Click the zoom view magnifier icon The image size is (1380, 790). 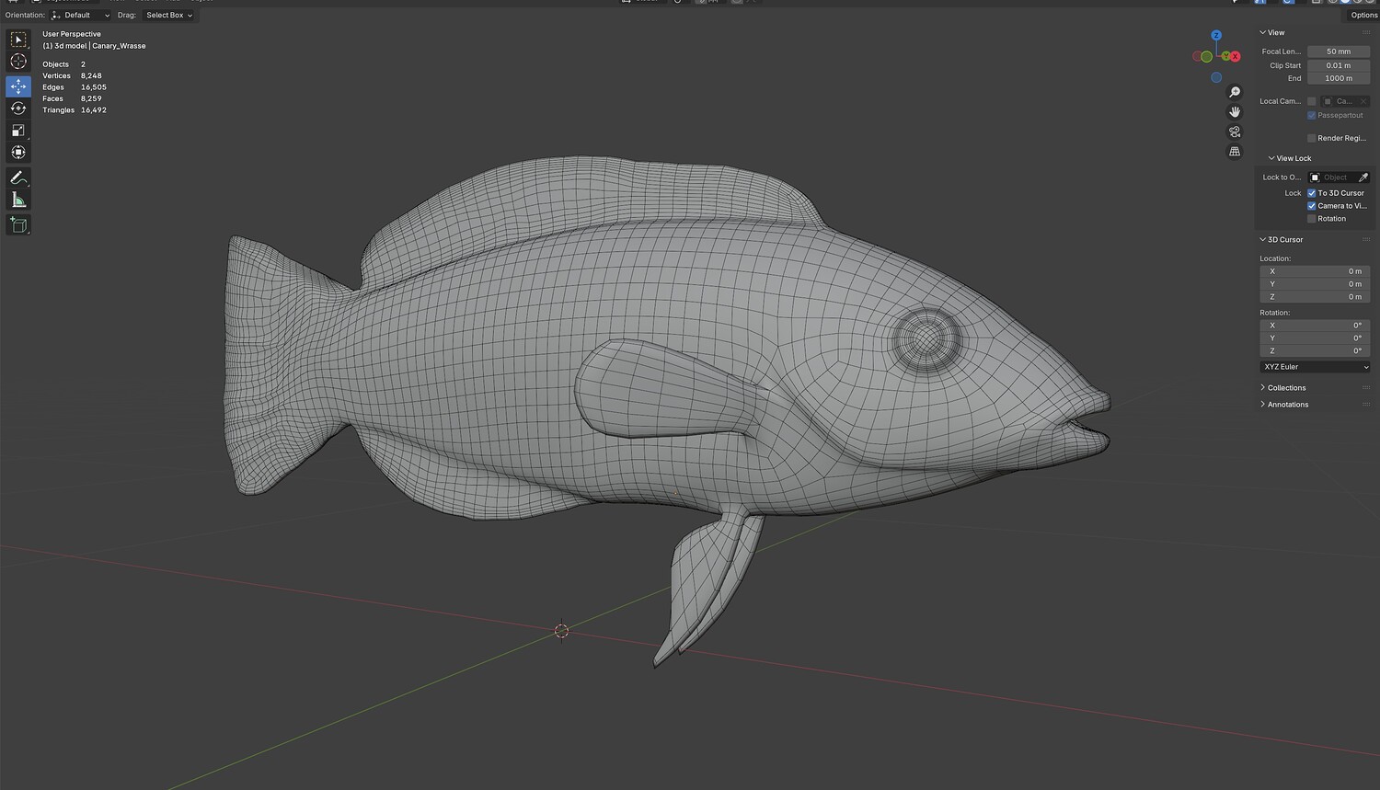click(1235, 92)
